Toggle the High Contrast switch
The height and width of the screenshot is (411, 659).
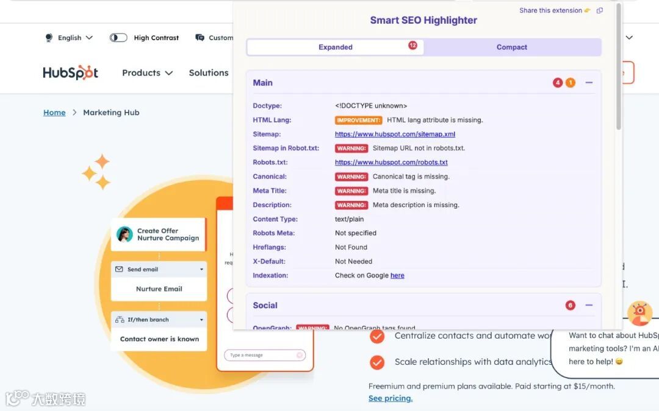tap(118, 38)
